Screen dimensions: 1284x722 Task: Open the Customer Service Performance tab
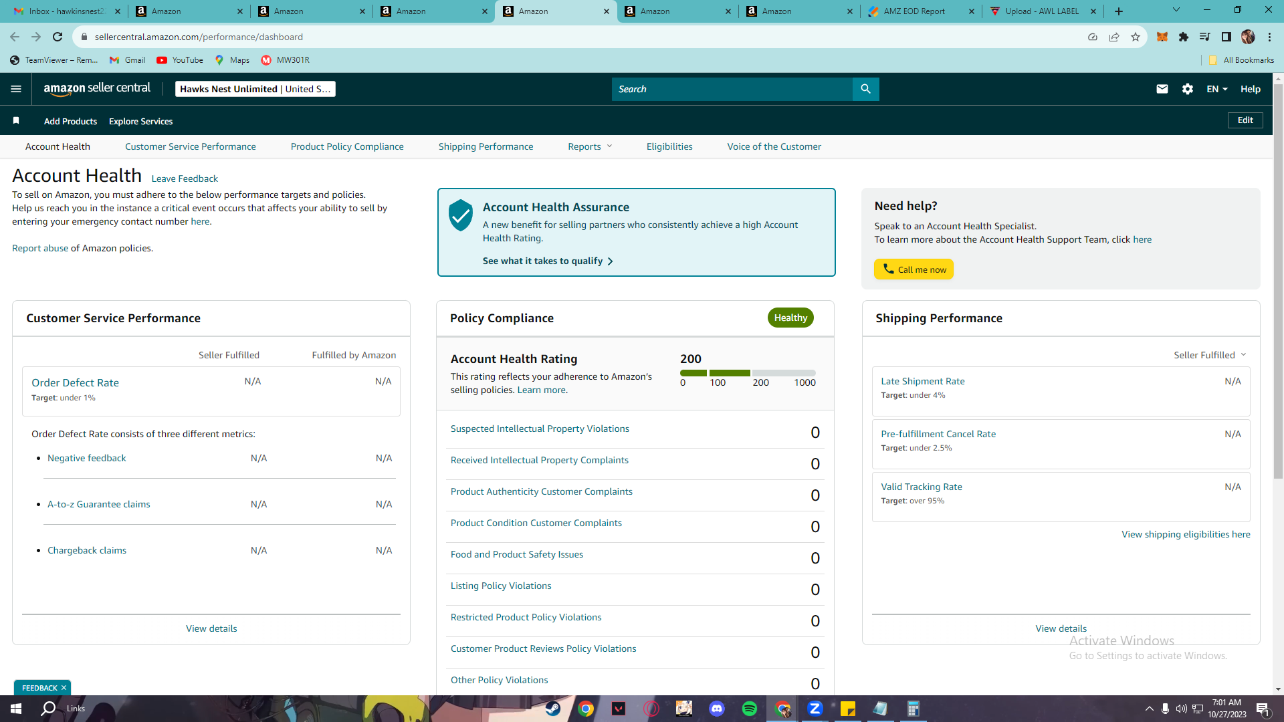[191, 146]
